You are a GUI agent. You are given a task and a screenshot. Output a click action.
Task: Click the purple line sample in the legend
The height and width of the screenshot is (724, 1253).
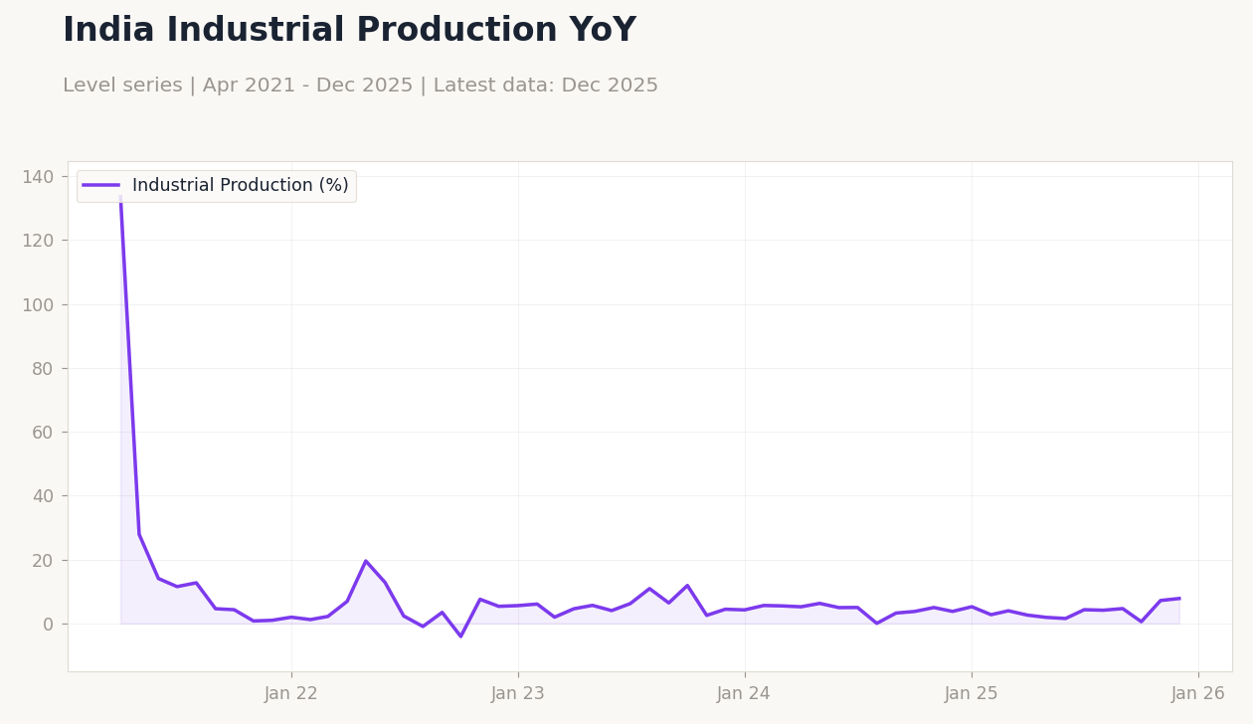click(101, 185)
